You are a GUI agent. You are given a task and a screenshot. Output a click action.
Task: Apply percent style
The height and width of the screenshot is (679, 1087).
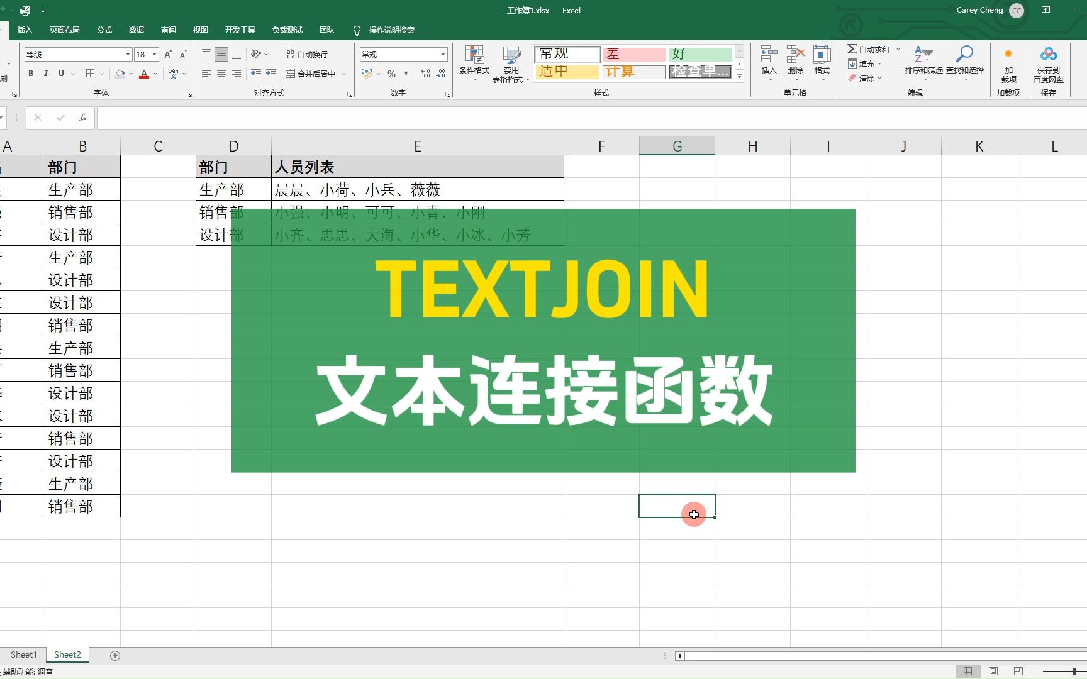392,74
